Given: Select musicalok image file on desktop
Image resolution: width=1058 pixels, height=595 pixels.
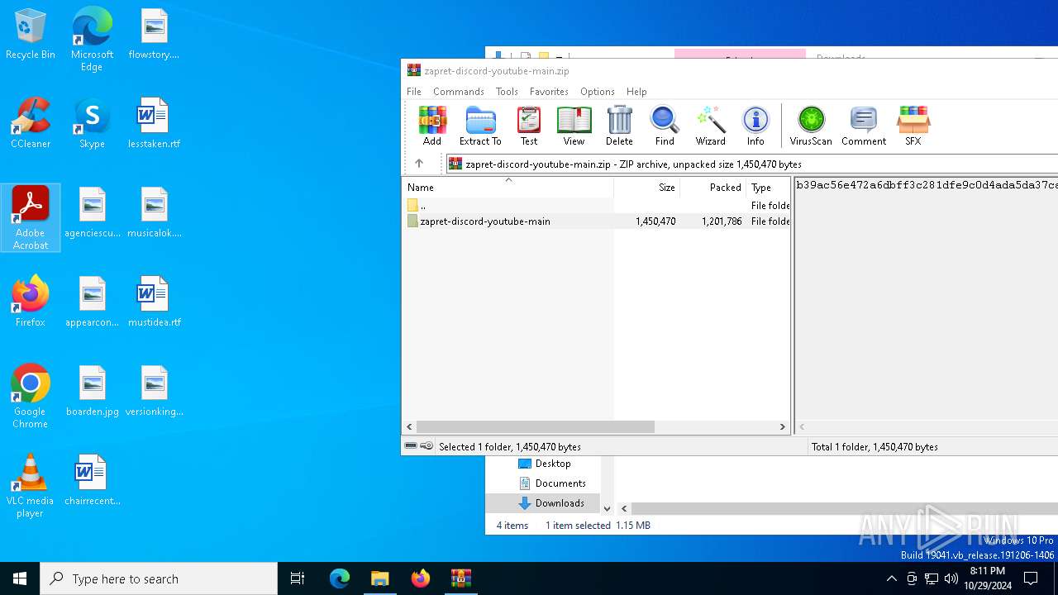Looking at the screenshot, I should [x=154, y=213].
